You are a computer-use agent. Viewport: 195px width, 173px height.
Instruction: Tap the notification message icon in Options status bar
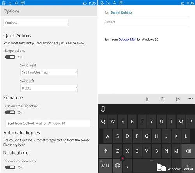pos(23,3)
